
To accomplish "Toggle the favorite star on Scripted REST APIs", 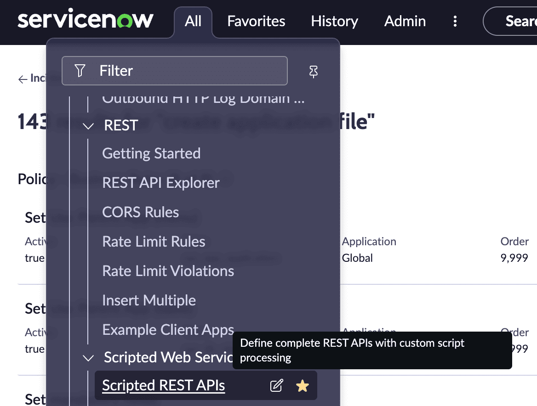I will tap(303, 385).
